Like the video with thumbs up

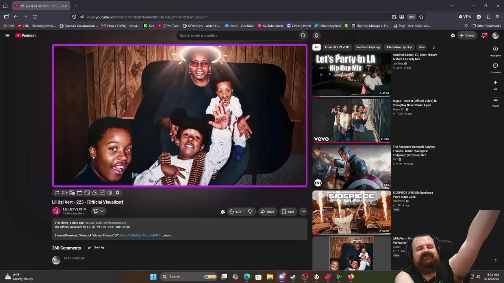pyautogui.click(x=235, y=211)
